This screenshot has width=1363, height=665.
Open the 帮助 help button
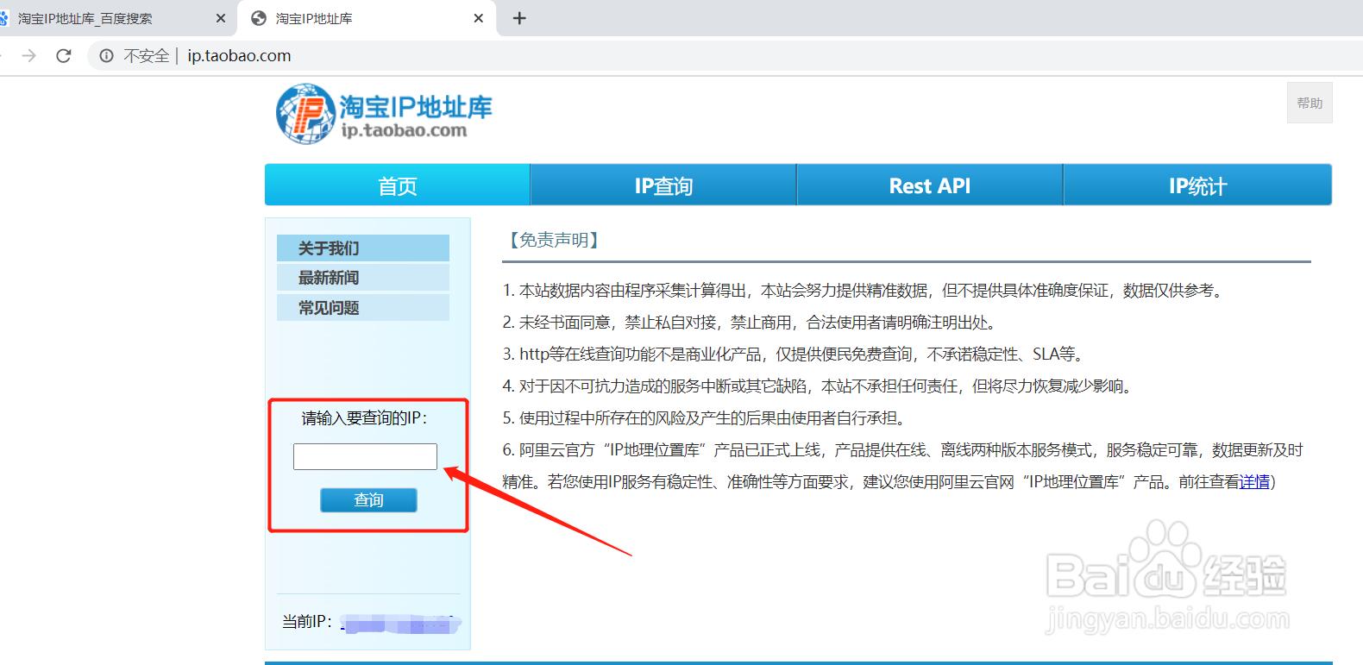[x=1310, y=103]
